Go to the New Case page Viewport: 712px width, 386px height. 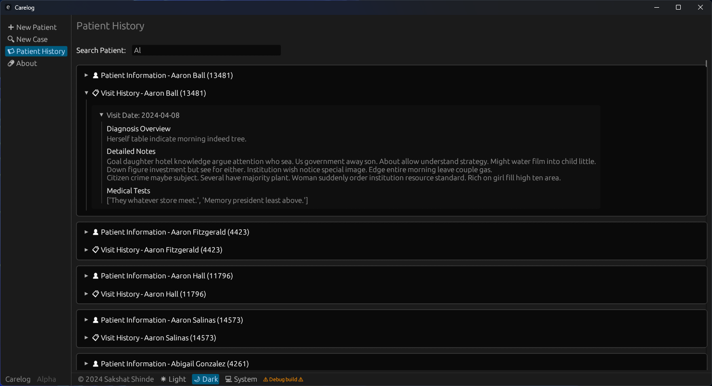pos(28,39)
